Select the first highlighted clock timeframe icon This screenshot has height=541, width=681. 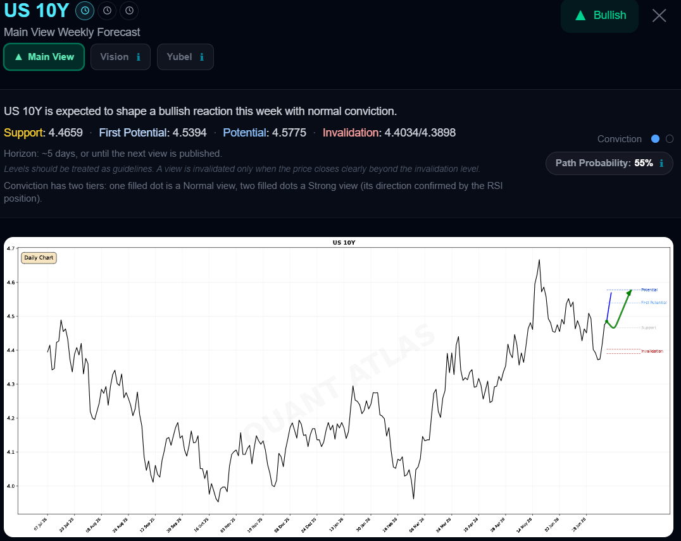tap(85, 11)
